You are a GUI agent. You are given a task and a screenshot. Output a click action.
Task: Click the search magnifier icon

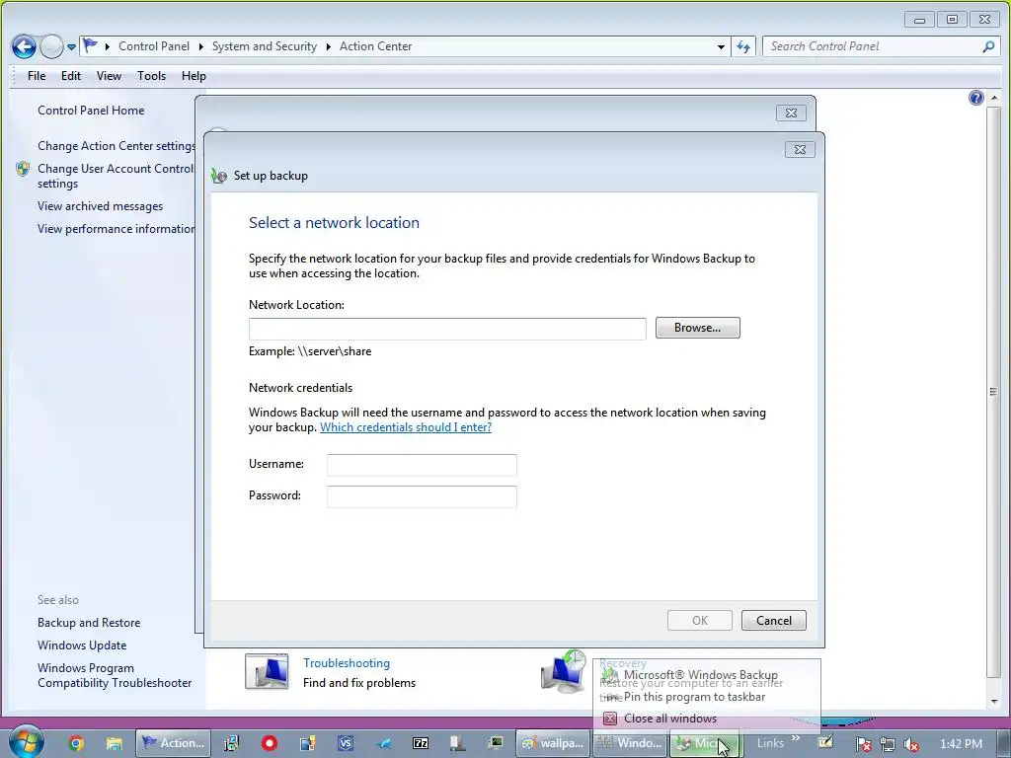coord(988,46)
